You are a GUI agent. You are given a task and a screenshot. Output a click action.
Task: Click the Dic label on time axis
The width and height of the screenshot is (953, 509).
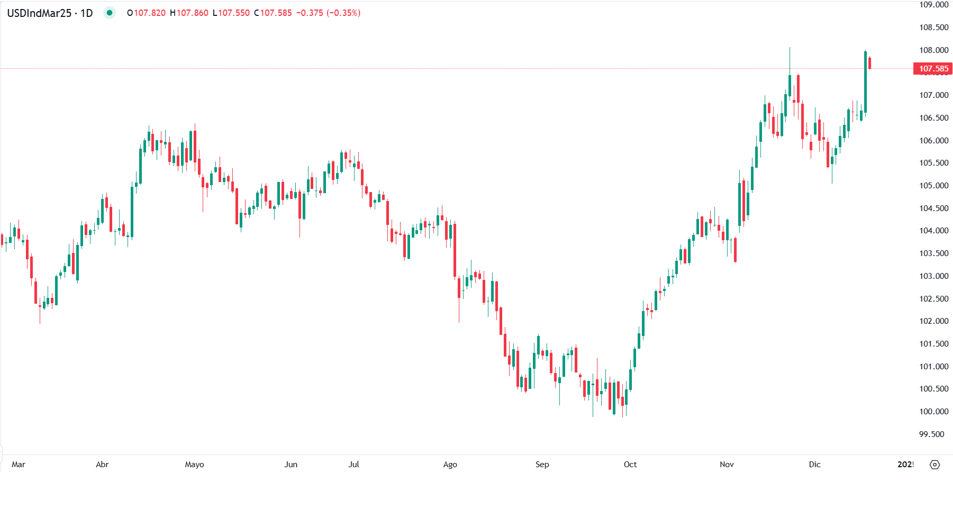click(814, 465)
